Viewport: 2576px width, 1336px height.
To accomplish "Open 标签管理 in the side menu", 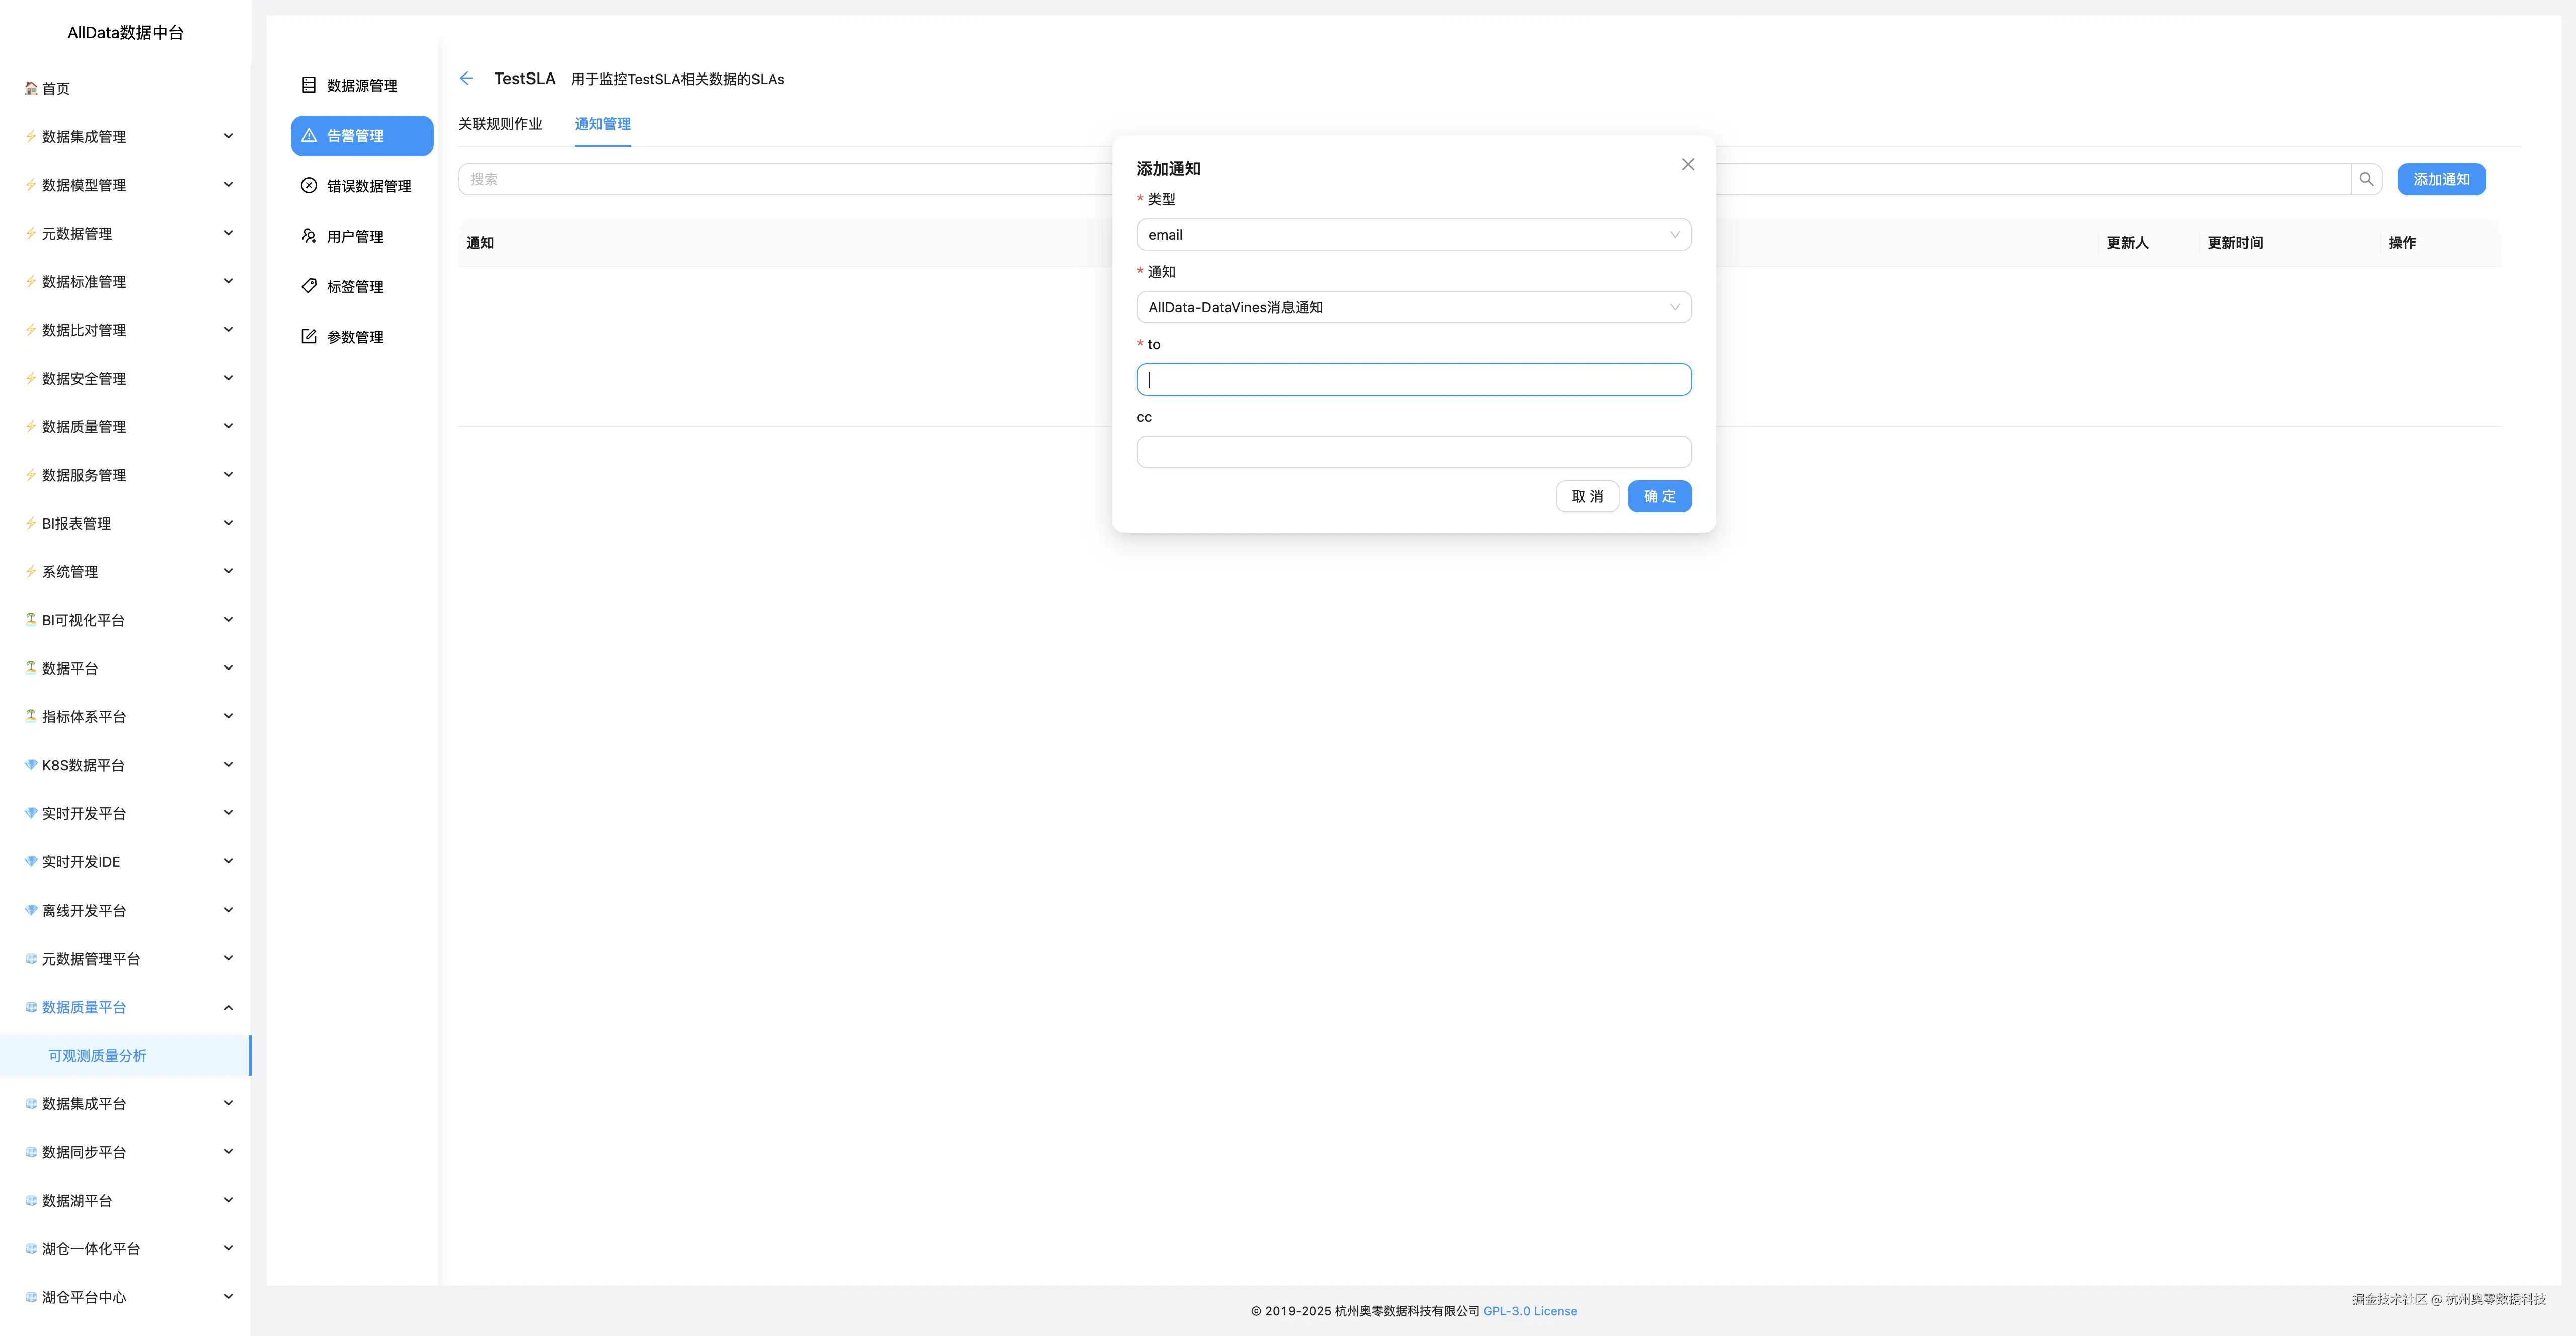I will (x=354, y=286).
